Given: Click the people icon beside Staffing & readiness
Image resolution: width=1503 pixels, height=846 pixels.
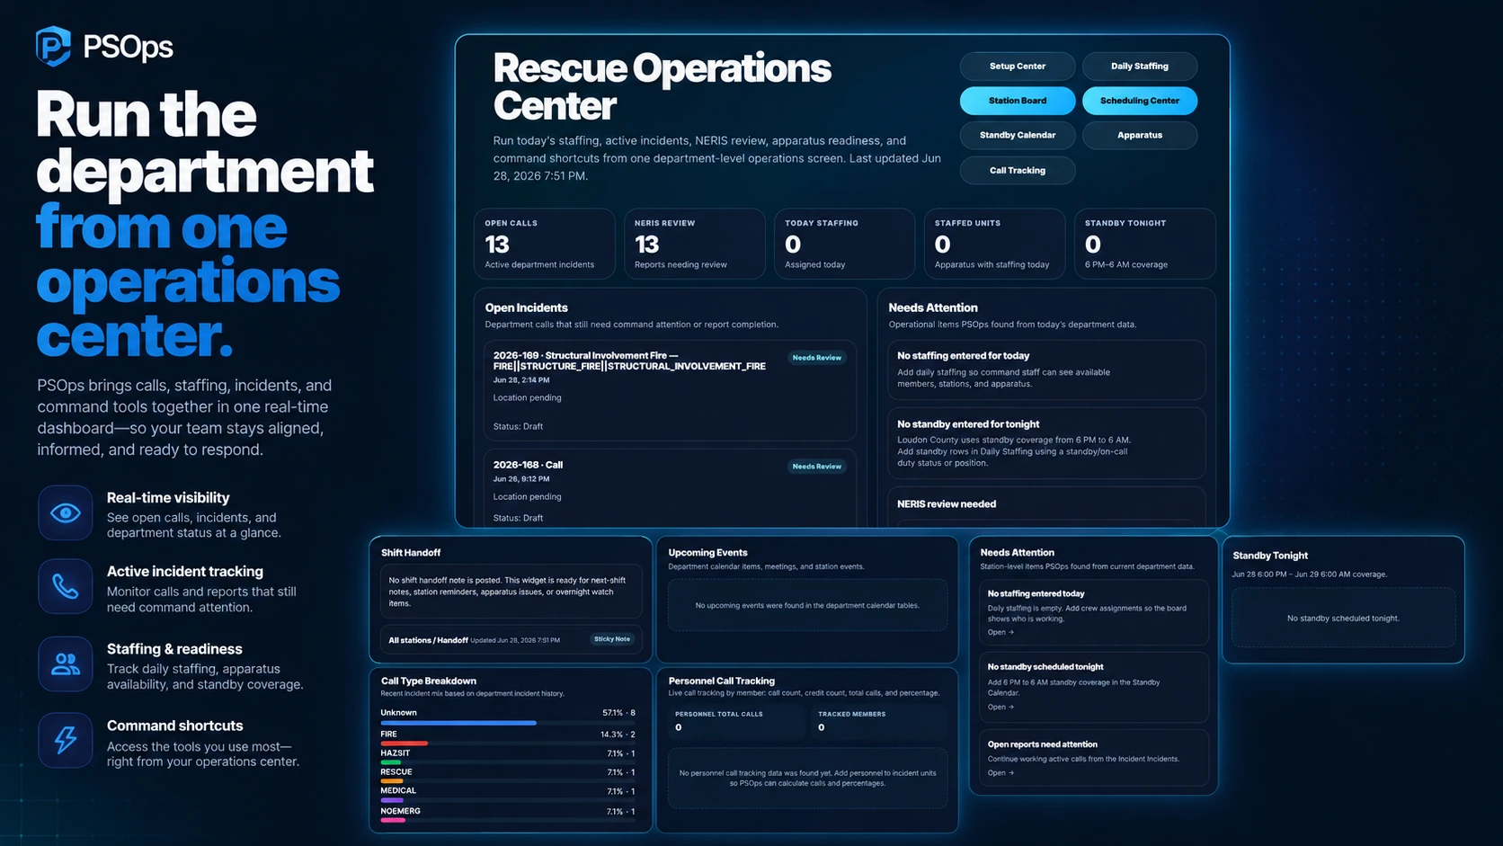Looking at the screenshot, I should point(65,664).
